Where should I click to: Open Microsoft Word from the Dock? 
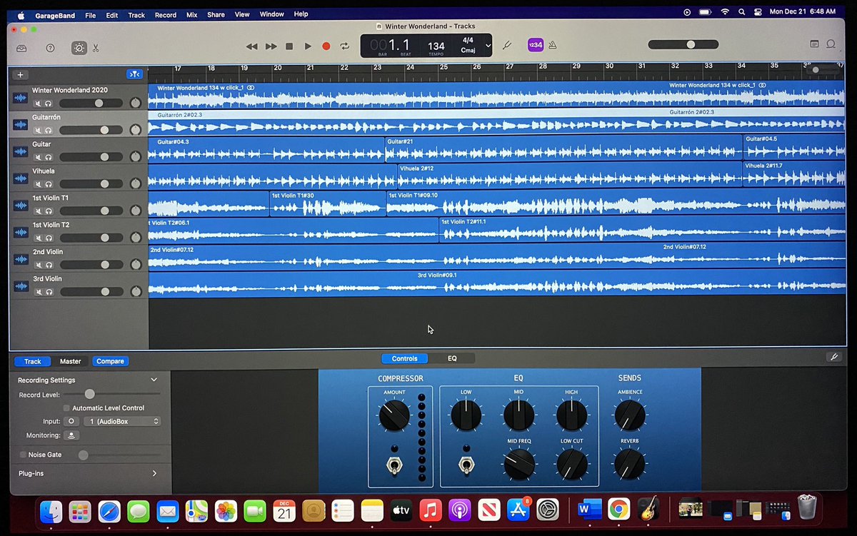coord(589,510)
